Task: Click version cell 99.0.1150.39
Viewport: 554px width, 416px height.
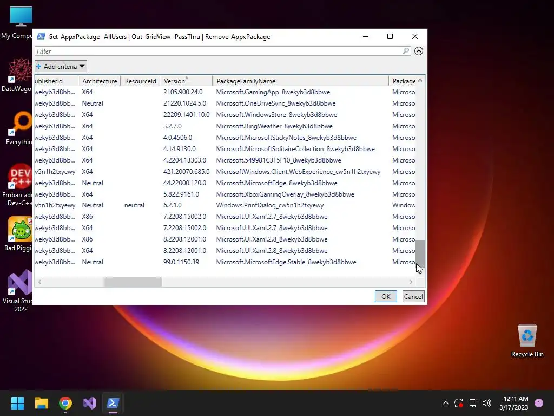Action: tap(181, 262)
